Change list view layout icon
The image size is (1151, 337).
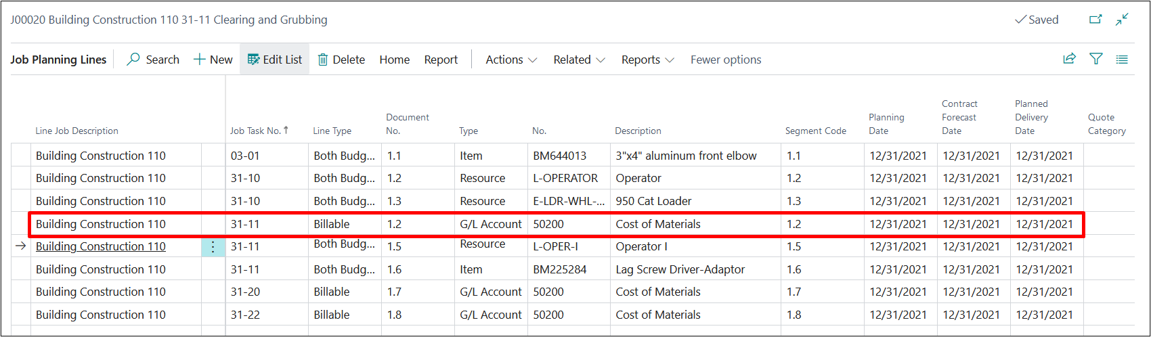1122,60
